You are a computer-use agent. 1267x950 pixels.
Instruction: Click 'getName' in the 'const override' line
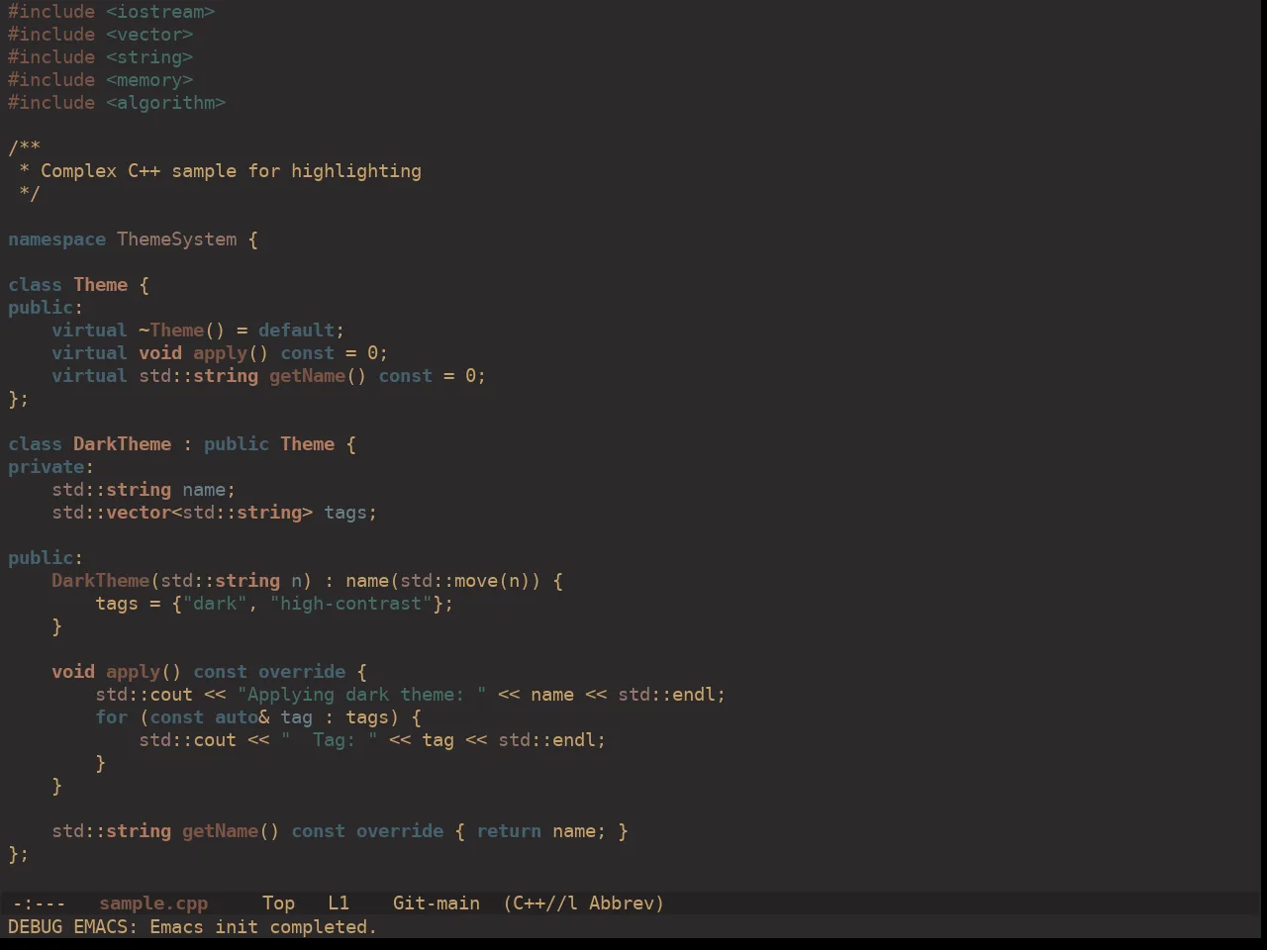click(x=220, y=831)
